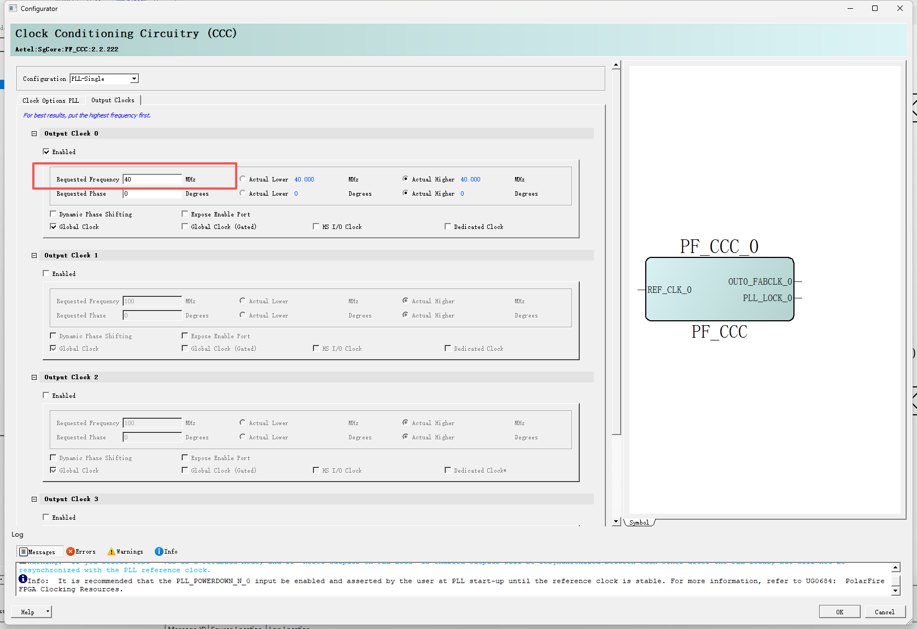The height and width of the screenshot is (629, 917).
Task: Switch to Clock Options PLL tab
Action: point(51,101)
